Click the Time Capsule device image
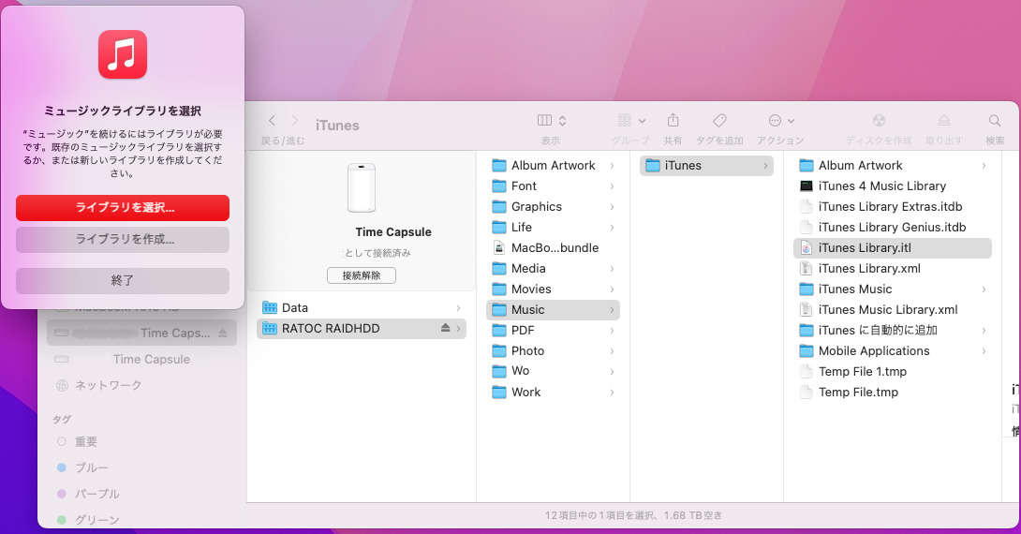The width and height of the screenshot is (1021, 534). [362, 188]
